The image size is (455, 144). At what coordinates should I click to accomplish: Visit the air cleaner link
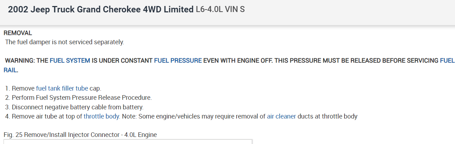click(x=281, y=116)
